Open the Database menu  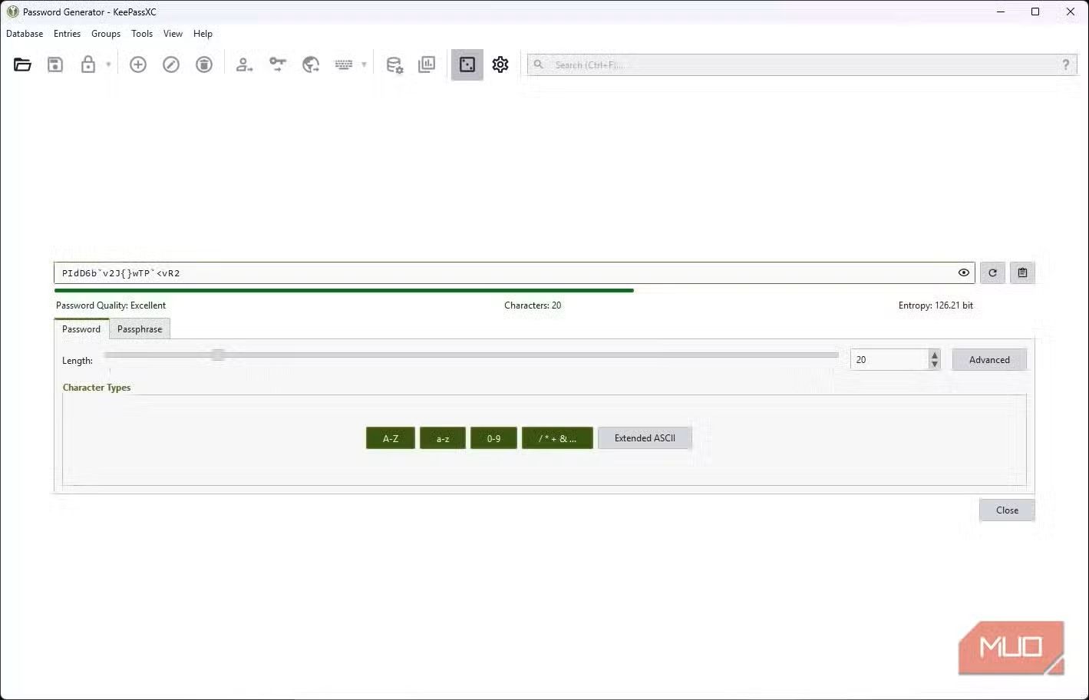(x=25, y=34)
